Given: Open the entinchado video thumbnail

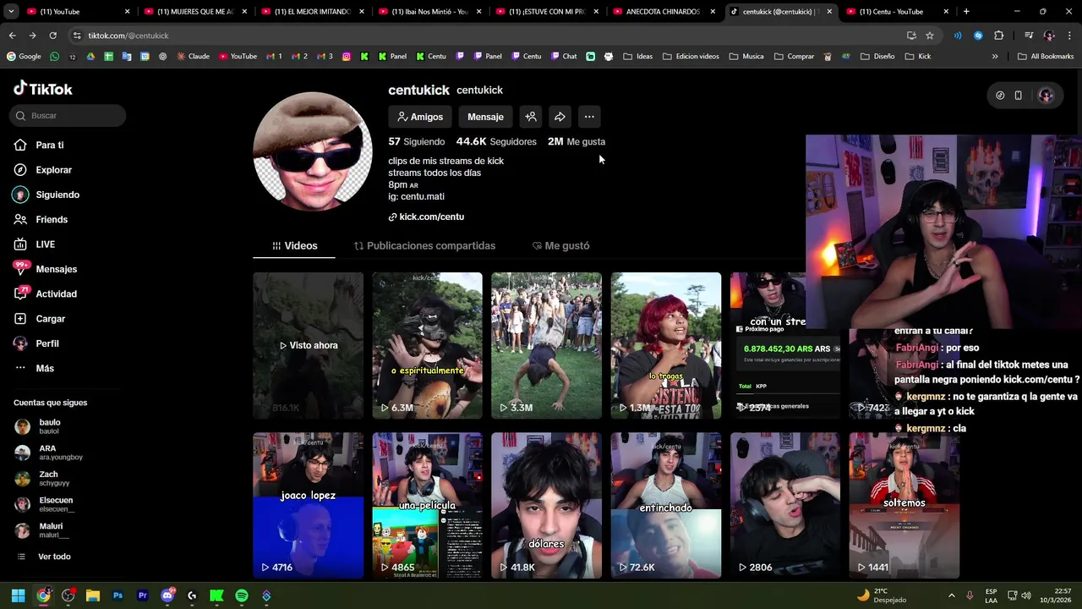Looking at the screenshot, I should tap(665, 506).
